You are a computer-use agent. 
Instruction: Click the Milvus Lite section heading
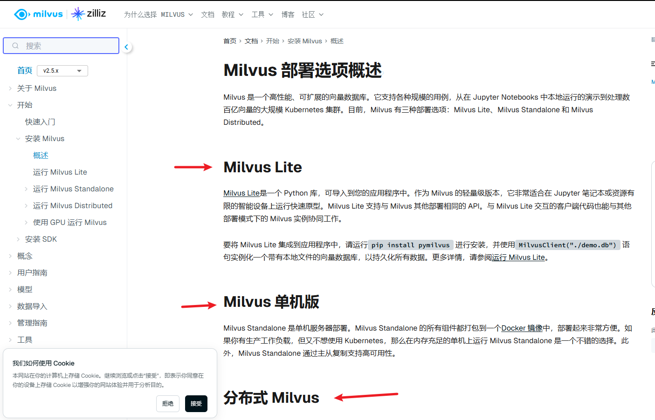click(262, 167)
